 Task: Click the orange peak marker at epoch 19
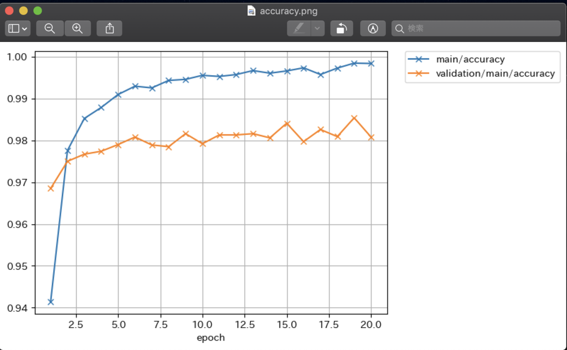point(354,118)
